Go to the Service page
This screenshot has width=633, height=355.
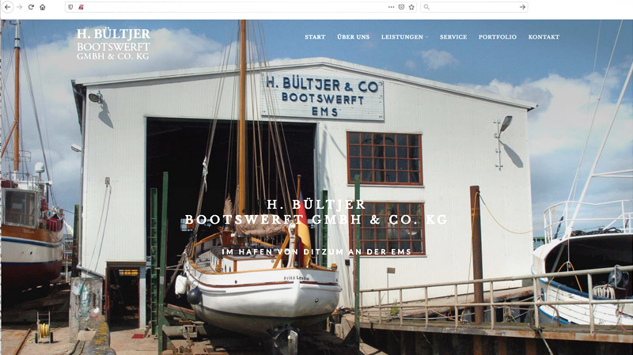pyautogui.click(x=453, y=36)
